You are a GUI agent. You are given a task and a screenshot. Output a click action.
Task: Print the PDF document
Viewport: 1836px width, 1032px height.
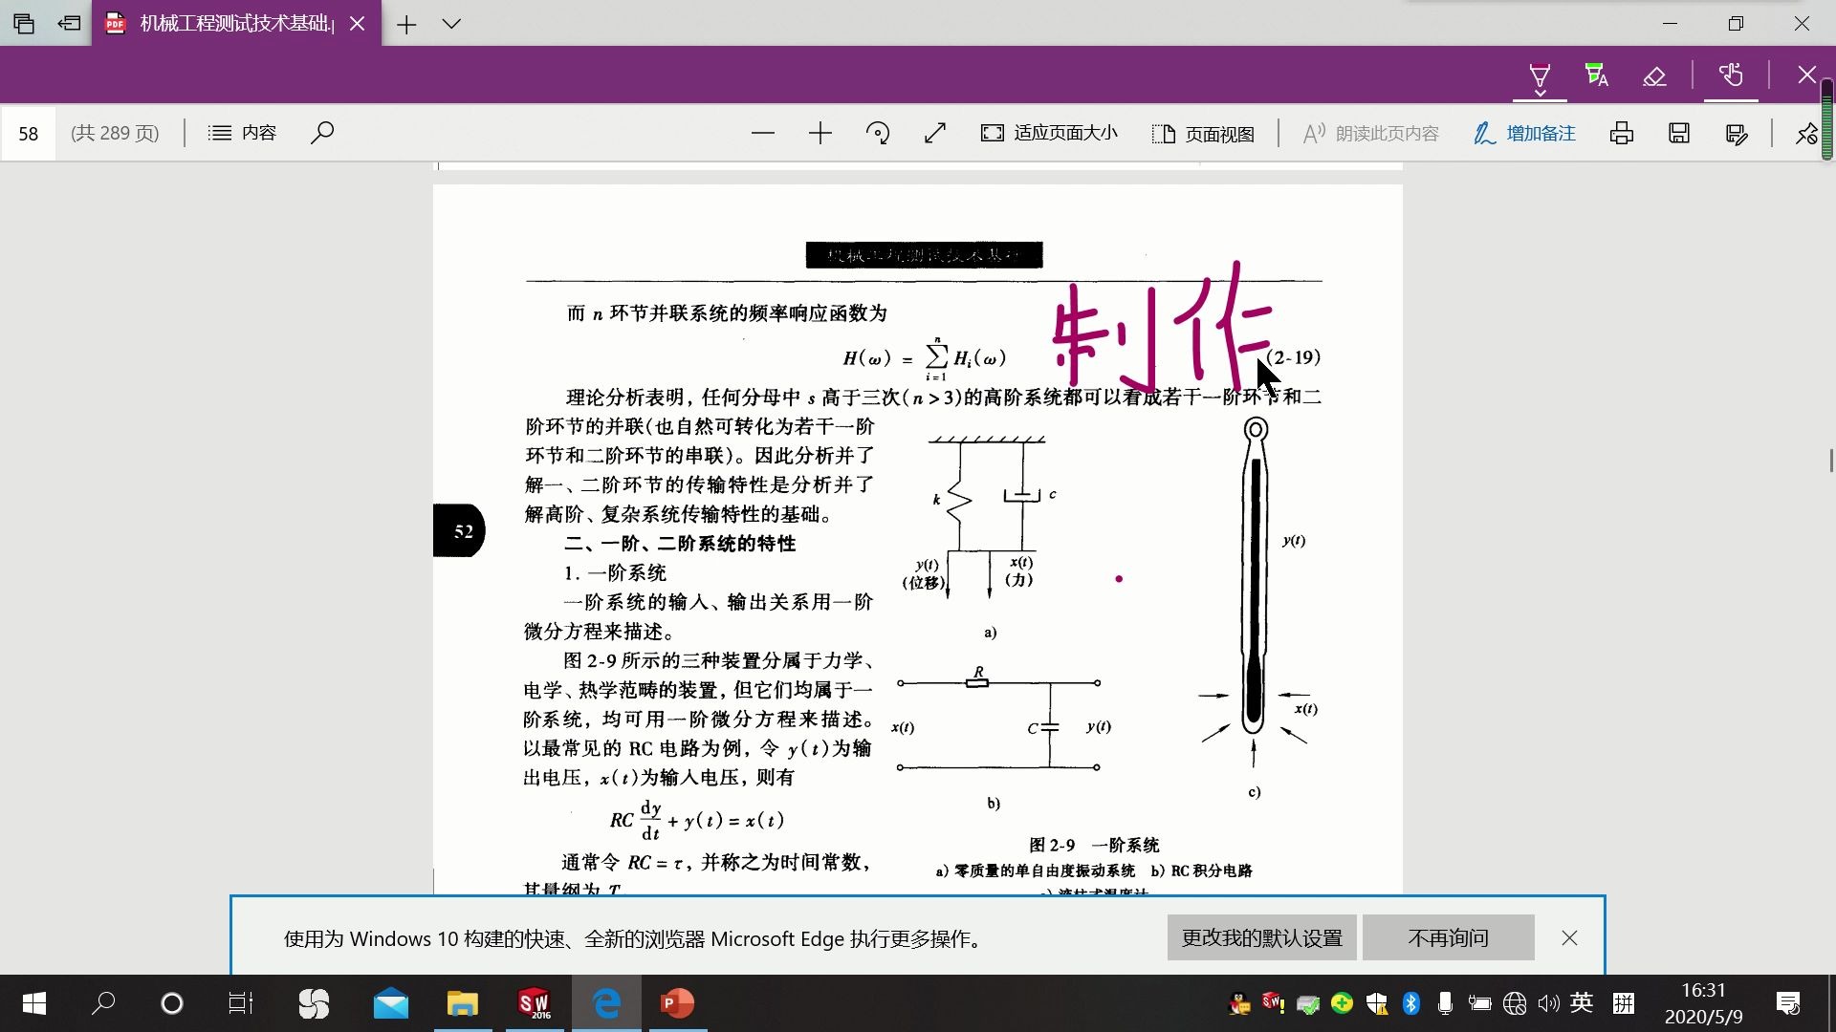1622,134
